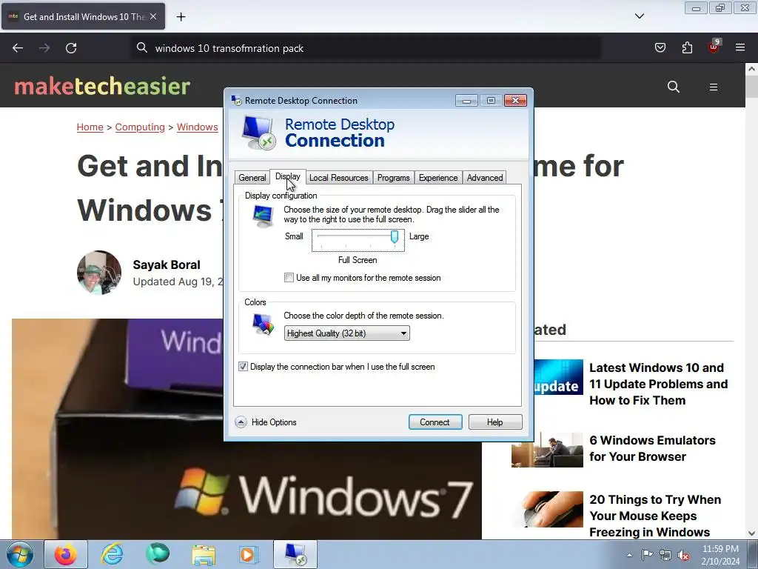Open Windows Explorer folder taskbar icon
The width and height of the screenshot is (758, 569).
204,555
